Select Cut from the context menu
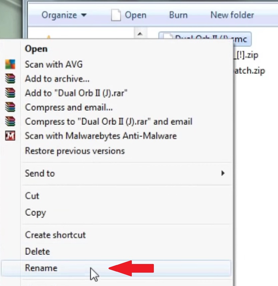Image resolution: width=278 pixels, height=286 pixels. click(32, 196)
